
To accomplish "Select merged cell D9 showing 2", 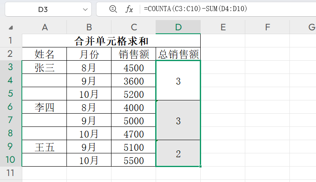I will click(178, 153).
